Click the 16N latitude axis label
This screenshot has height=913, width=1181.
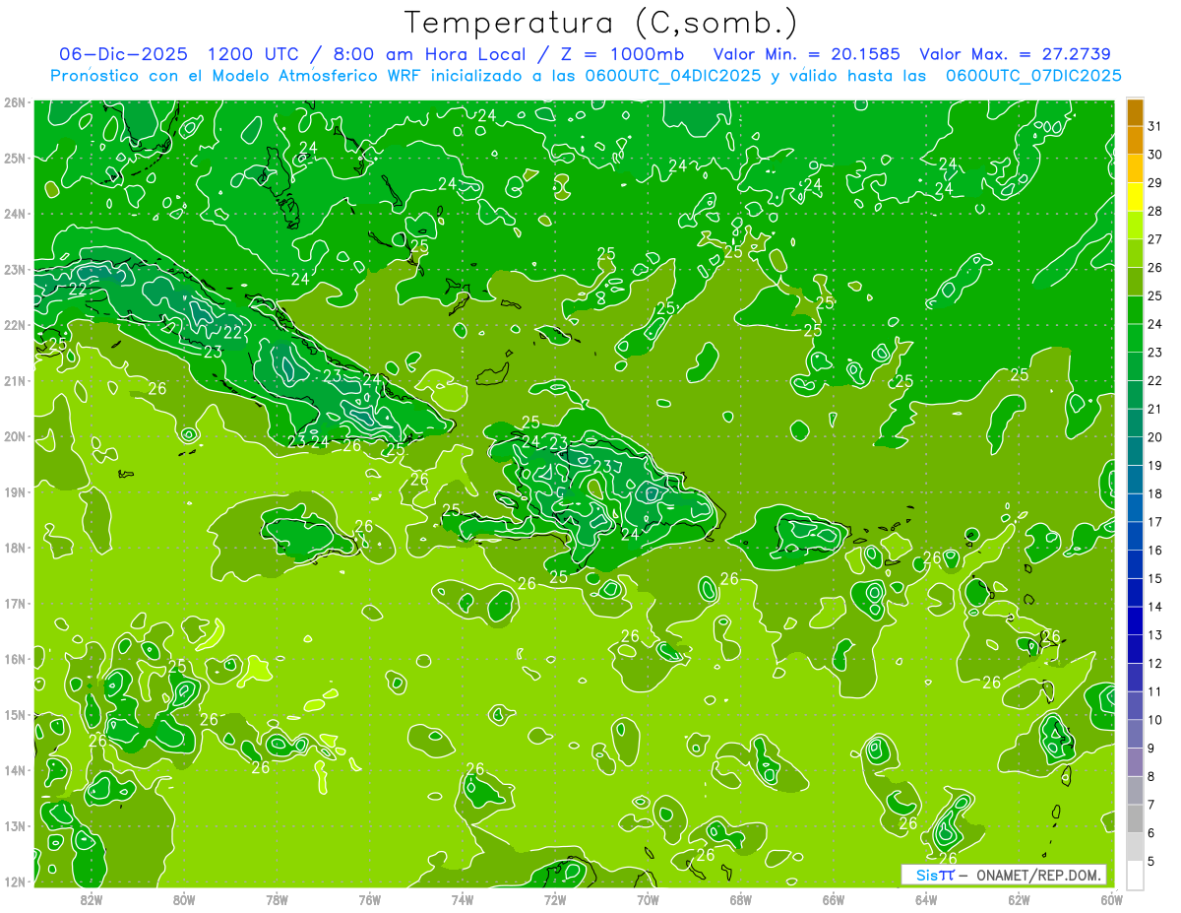[14, 659]
